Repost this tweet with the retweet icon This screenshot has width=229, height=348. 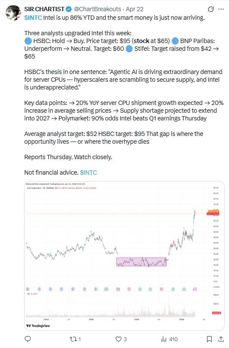[75, 339]
